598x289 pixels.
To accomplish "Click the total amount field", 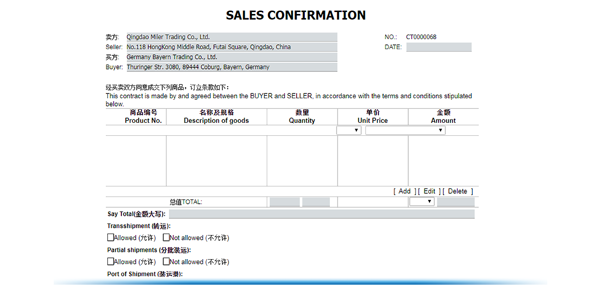I will [455, 202].
